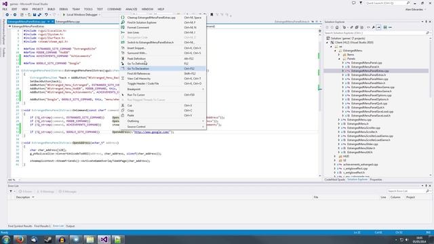Open the Outlining submenu
This screenshot has height=244, width=434.
coord(163,121)
